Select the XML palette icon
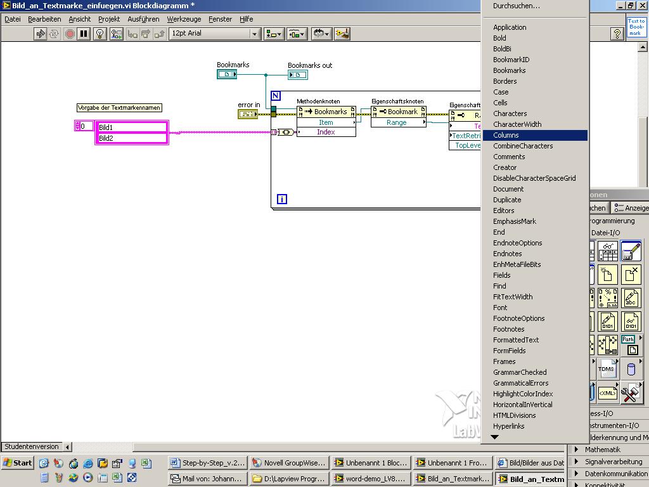 point(607,393)
